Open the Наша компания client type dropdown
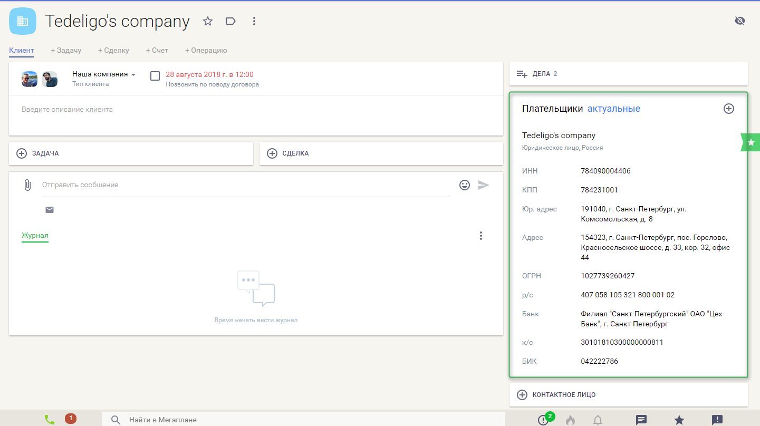This screenshot has width=760, height=426. (x=104, y=74)
